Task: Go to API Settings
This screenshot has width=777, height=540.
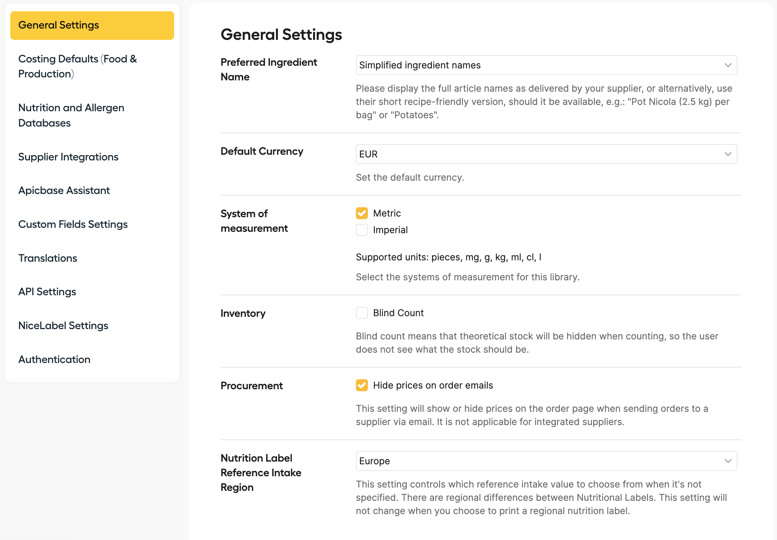Action: pyautogui.click(x=47, y=292)
